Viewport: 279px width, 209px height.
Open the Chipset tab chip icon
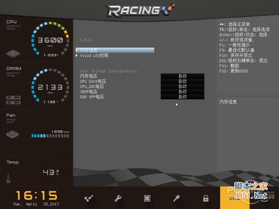click(147, 198)
